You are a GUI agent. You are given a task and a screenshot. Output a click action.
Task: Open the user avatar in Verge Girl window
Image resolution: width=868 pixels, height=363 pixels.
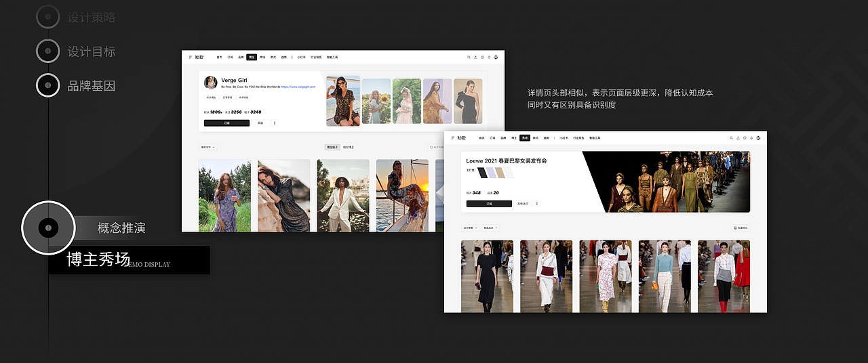(496, 58)
